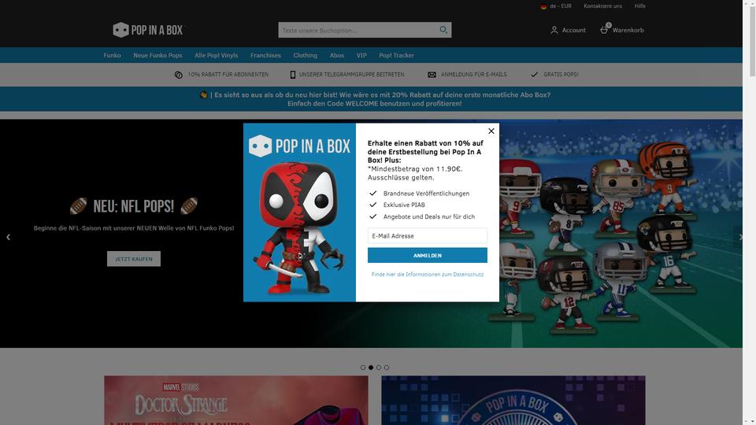
Task: Click the waving hand emoji in banner
Action: 203,95
